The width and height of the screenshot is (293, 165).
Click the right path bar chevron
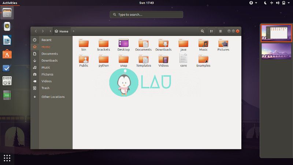click(x=74, y=31)
